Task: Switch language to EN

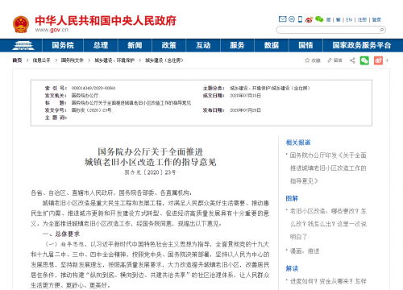Action: [x=349, y=19]
